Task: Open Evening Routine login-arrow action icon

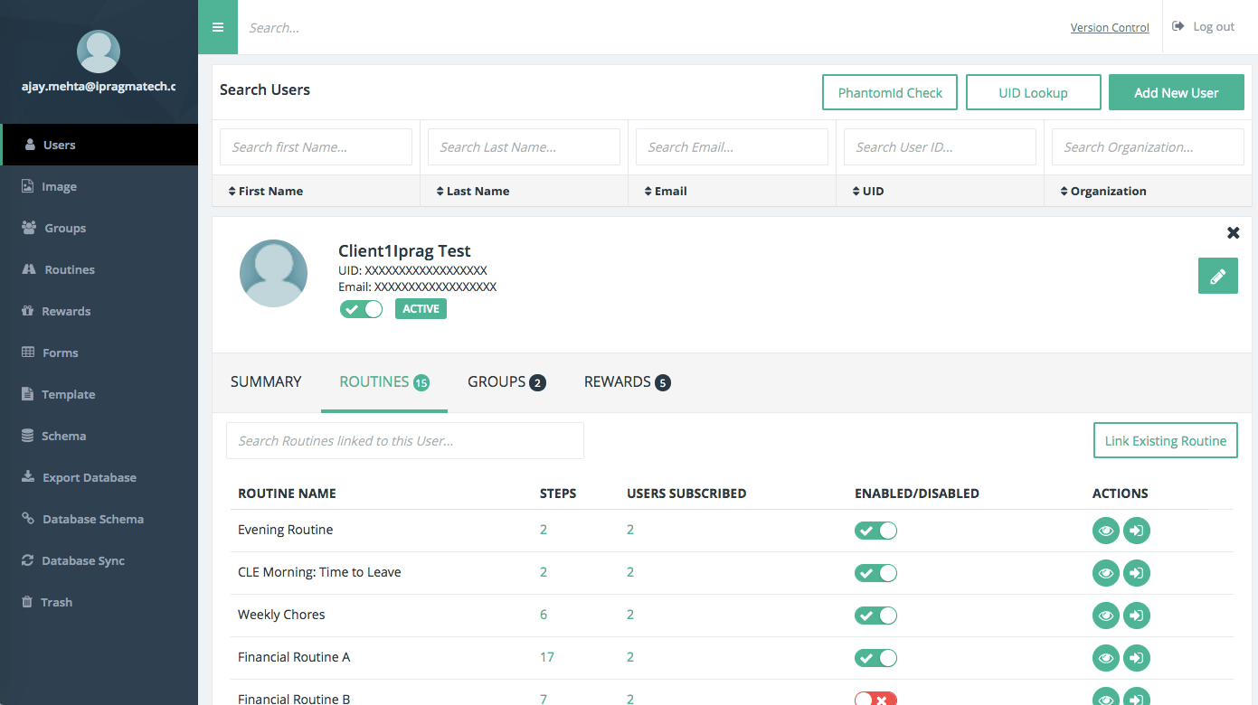Action: pos(1137,531)
